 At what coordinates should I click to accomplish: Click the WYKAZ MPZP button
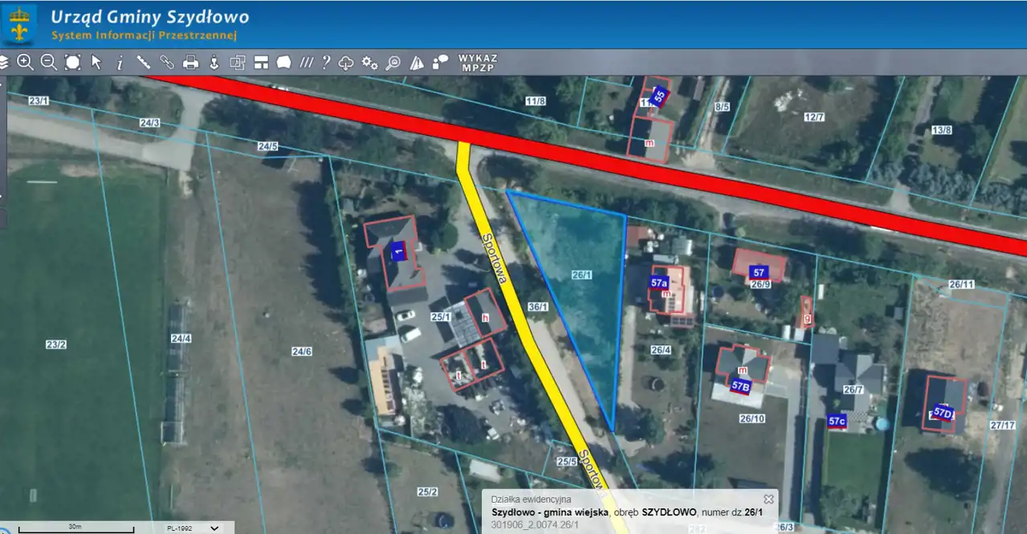(x=478, y=63)
